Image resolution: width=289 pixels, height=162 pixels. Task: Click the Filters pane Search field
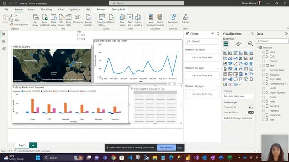click(x=202, y=41)
